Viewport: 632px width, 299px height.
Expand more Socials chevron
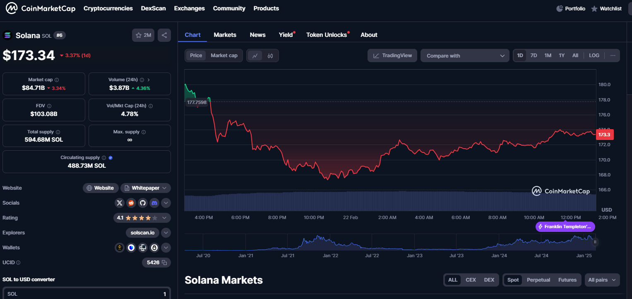(166, 203)
